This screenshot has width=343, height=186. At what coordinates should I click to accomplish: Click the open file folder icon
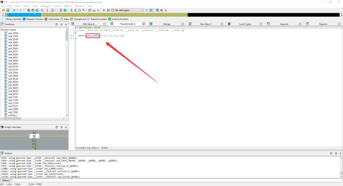[4, 10]
